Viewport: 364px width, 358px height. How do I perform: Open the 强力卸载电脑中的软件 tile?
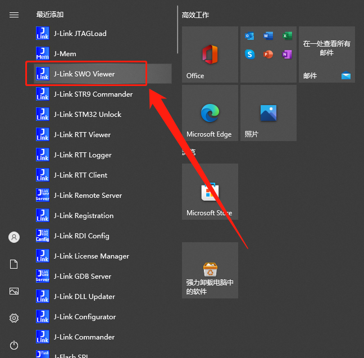click(210, 270)
